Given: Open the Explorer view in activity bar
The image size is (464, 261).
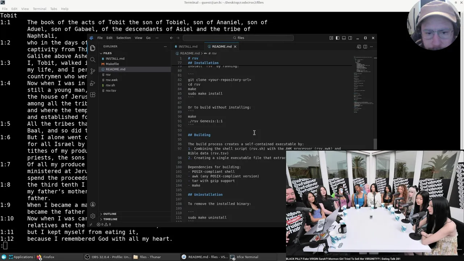Looking at the screenshot, I should click(93, 48).
